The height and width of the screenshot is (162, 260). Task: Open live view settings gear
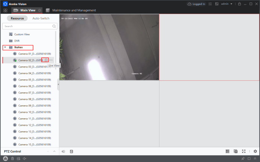click(x=255, y=151)
